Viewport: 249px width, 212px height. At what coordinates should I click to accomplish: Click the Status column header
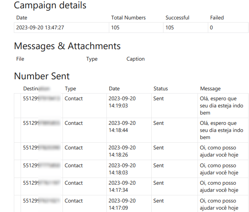click(160, 89)
